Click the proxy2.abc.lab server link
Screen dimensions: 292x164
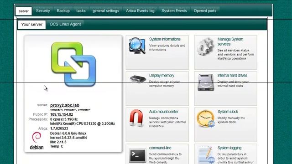65,105
